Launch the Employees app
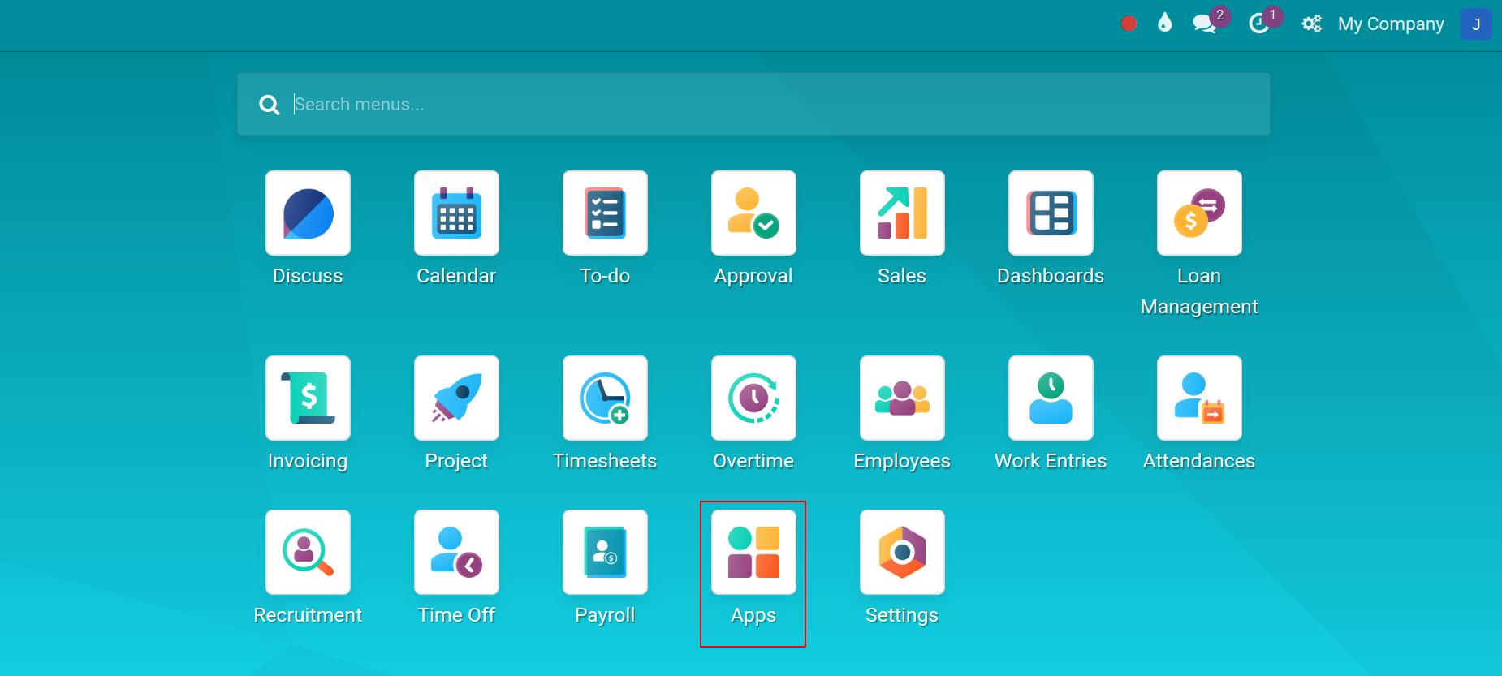Image resolution: width=1502 pixels, height=676 pixels. pyautogui.click(x=902, y=398)
